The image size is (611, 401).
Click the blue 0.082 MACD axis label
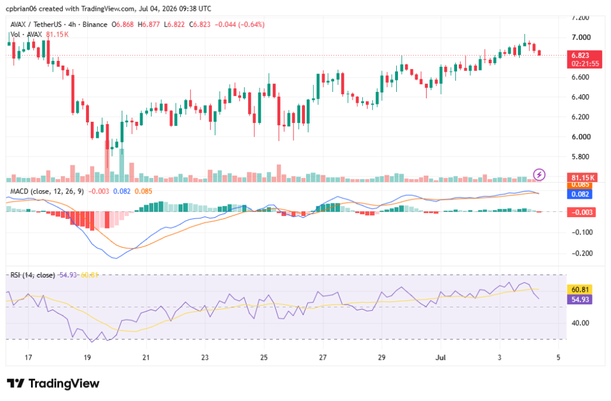click(580, 194)
